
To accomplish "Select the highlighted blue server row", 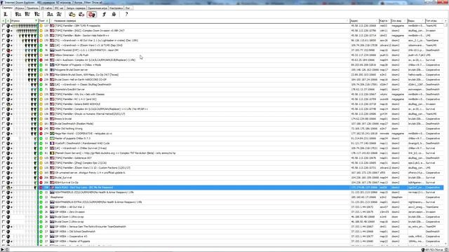I will click(222, 188).
